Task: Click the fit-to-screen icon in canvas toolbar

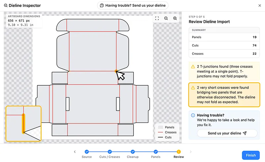Action: pyautogui.click(x=157, y=18)
